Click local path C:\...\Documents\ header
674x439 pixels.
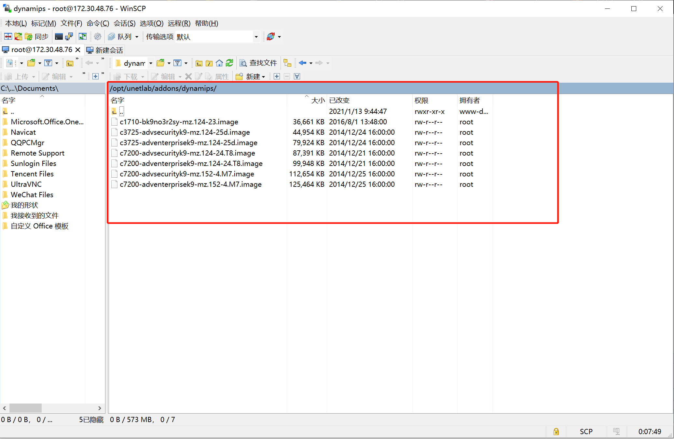point(30,88)
